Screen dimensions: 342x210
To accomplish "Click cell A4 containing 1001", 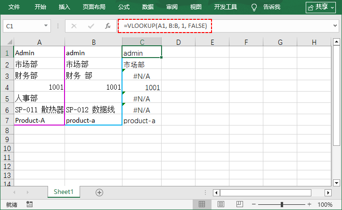I will point(39,87).
